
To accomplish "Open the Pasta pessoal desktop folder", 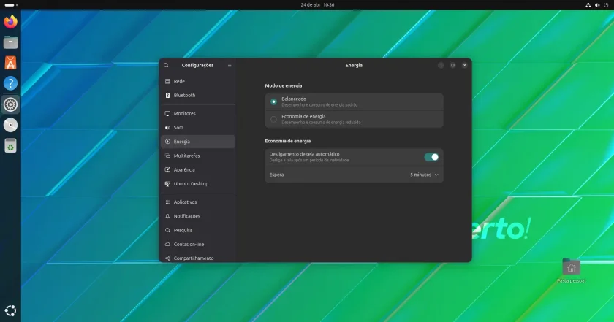I will pos(571,271).
